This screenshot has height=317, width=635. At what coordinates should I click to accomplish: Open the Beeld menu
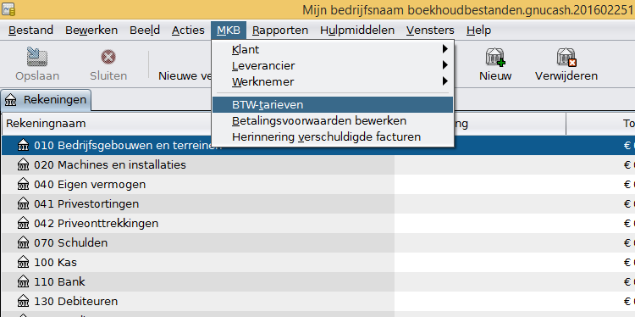click(x=145, y=31)
